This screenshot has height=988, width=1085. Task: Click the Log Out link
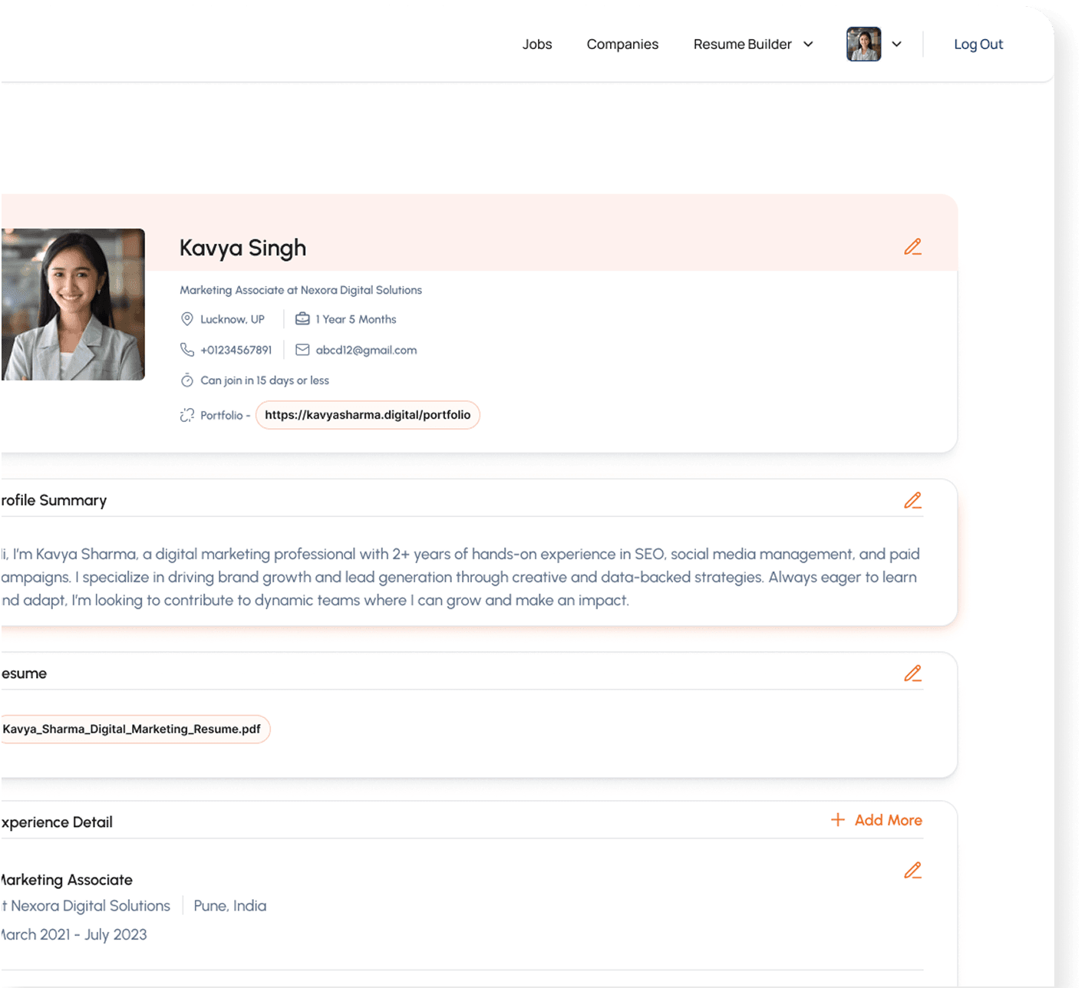(x=978, y=44)
